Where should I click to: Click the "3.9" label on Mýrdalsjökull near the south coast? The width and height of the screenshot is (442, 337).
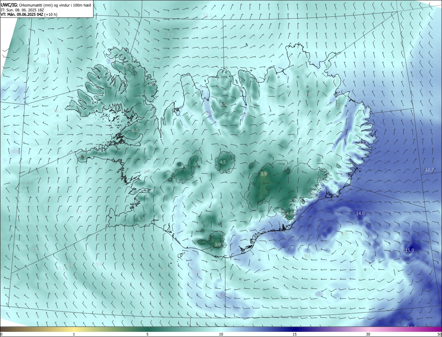coord(217,244)
